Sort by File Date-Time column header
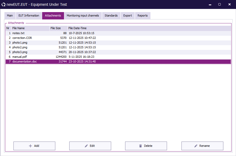The width and height of the screenshot is (236, 156). [77, 28]
